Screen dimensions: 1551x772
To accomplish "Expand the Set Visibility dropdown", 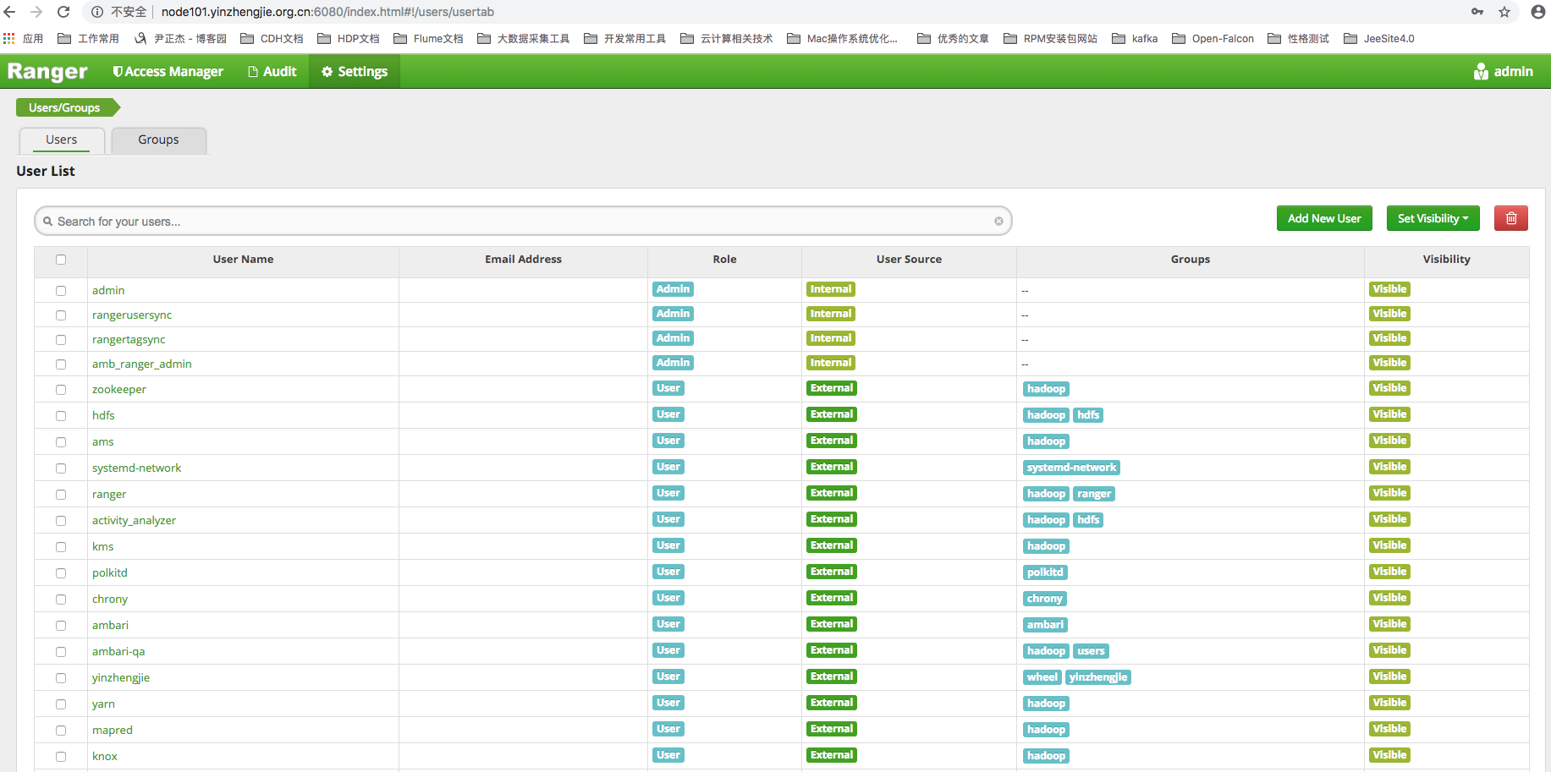I will (x=1433, y=218).
